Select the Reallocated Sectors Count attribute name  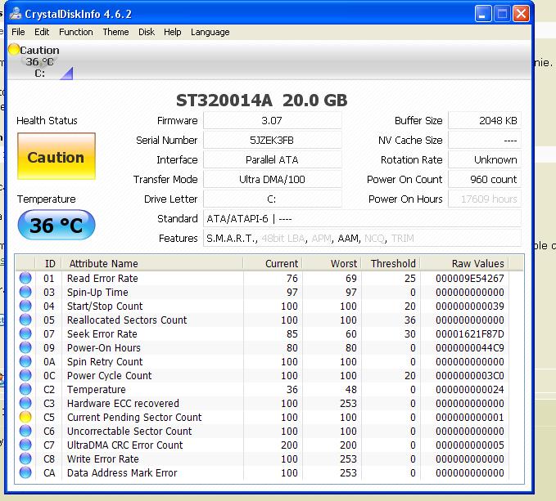(127, 320)
